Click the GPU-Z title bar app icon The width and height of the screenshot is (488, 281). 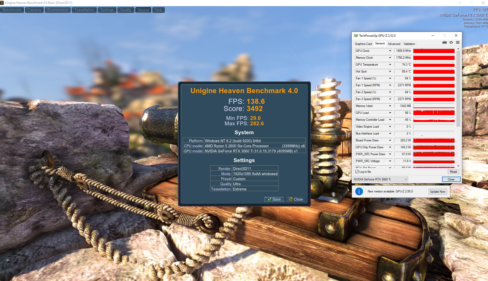coord(356,36)
